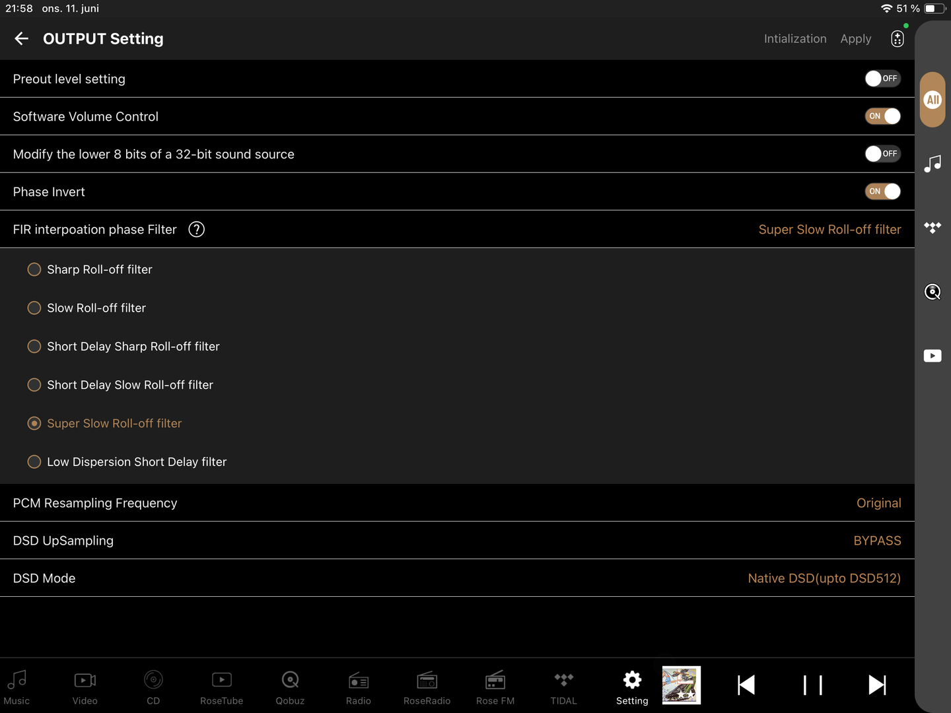Click the OUTPUT Setting page title
951x713 pixels.
tap(103, 39)
